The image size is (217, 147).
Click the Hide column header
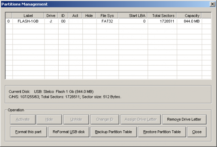tap(89, 16)
